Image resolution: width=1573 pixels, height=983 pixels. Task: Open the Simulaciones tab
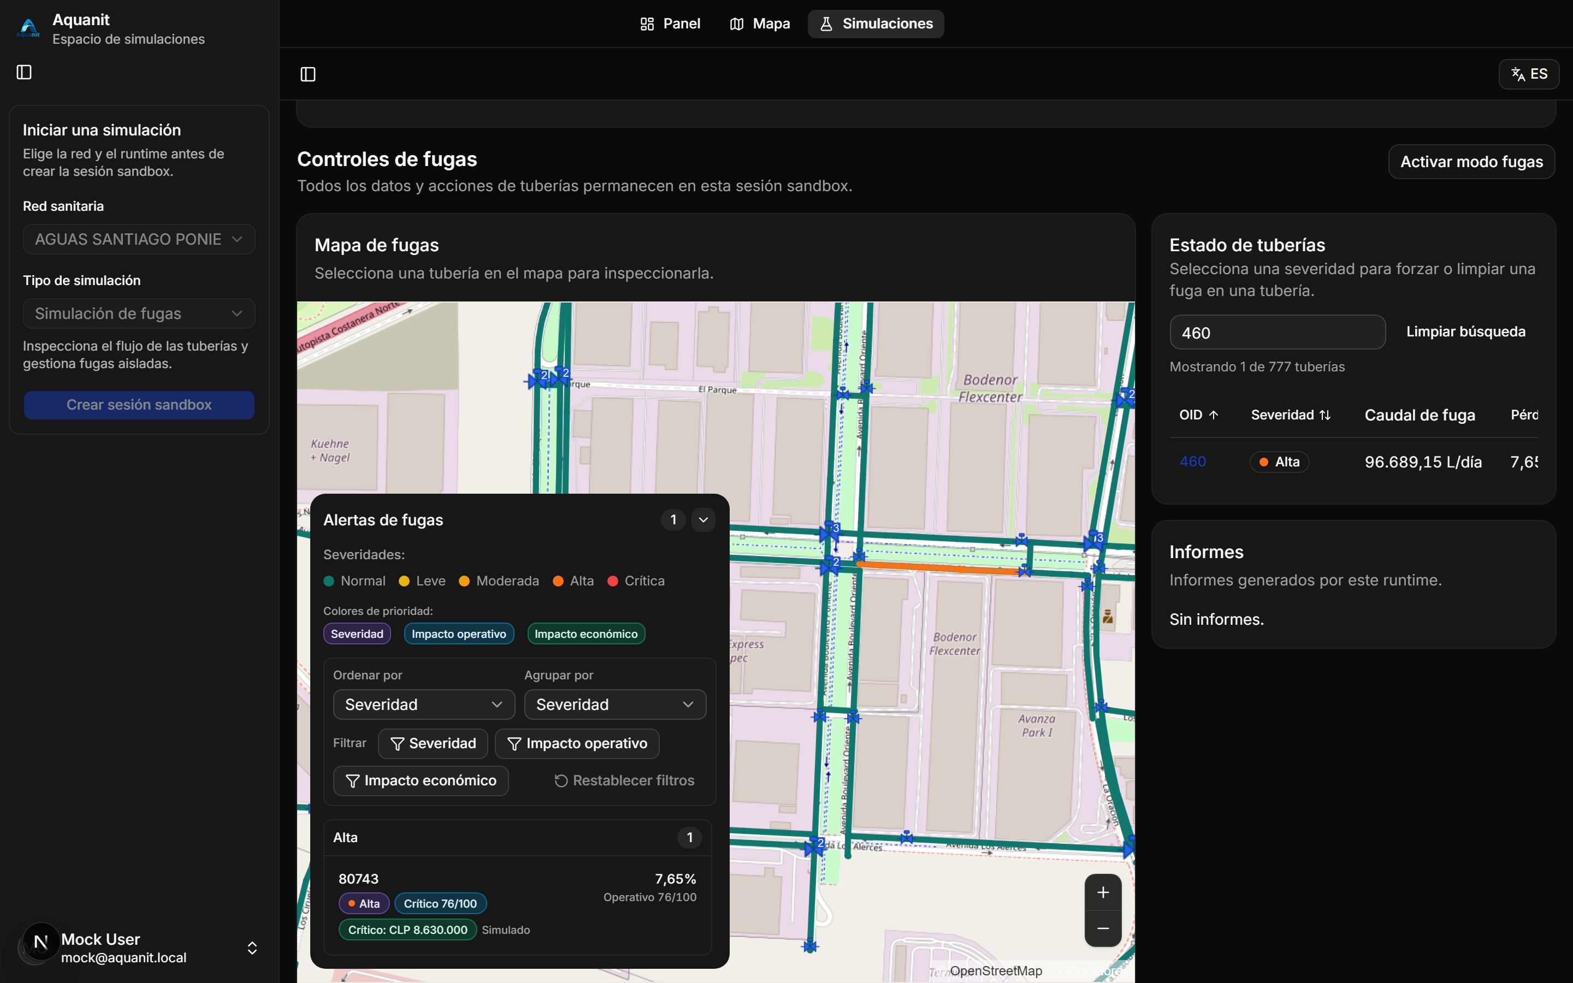pos(876,24)
